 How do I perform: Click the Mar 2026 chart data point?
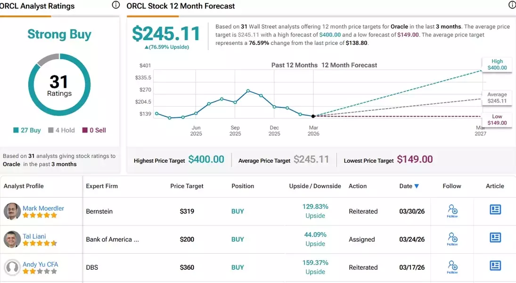pyautogui.click(x=313, y=116)
